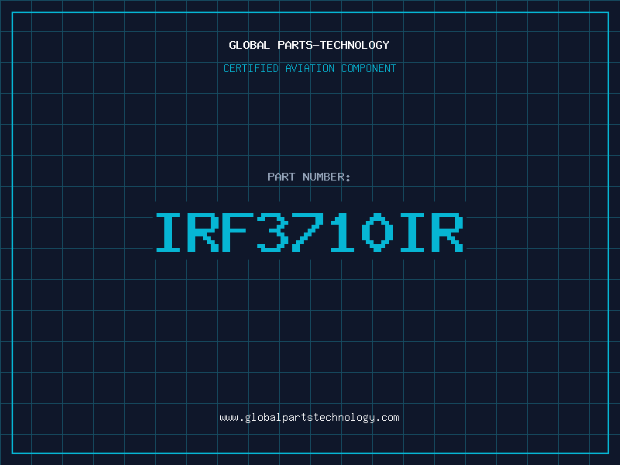Click the GLOBAL PARTS-TECHNOLOGY heading
Screen dimensions: 620x465
pyautogui.click(x=309, y=45)
